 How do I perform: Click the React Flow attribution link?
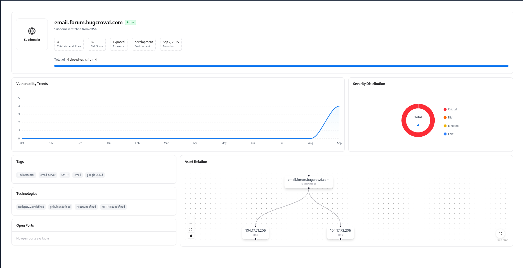[x=502, y=240]
